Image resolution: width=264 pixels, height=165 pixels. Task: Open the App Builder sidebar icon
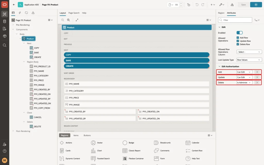tap(5, 14)
